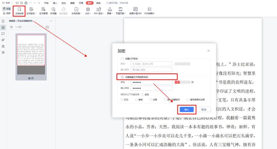Select the 保护 protect tab
Image resolution: width=277 pixels, height=149 pixels.
point(90,3)
